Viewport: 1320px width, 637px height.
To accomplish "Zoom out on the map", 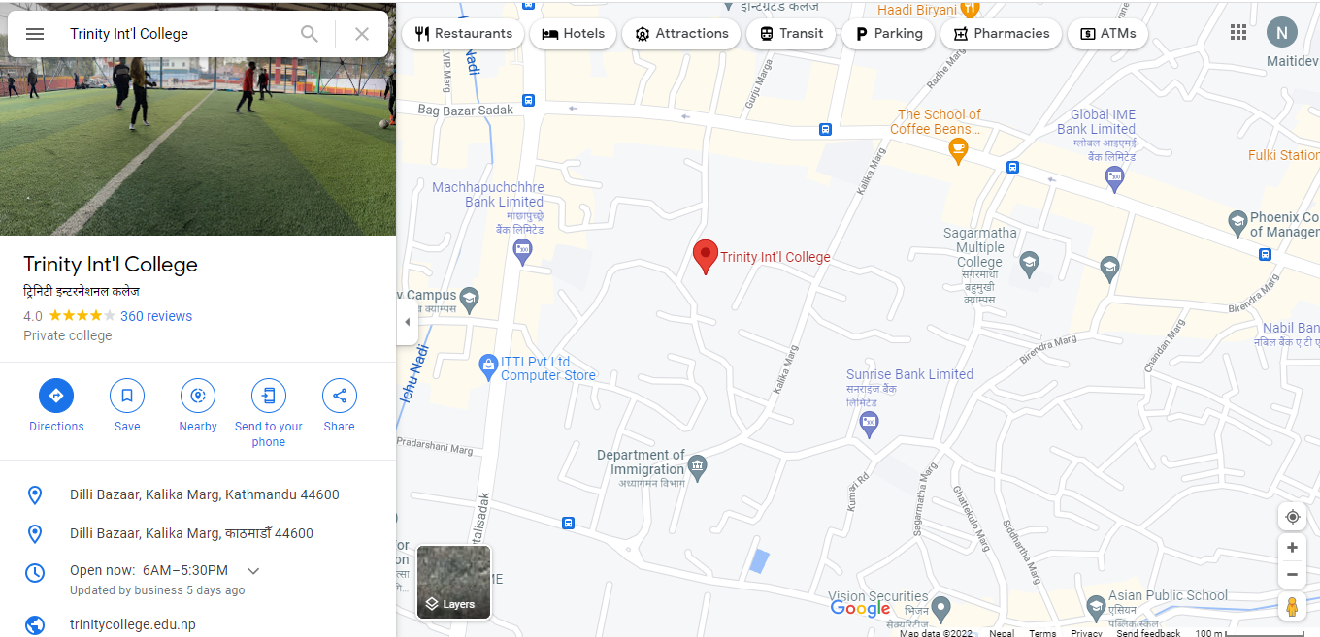I will [x=1292, y=575].
